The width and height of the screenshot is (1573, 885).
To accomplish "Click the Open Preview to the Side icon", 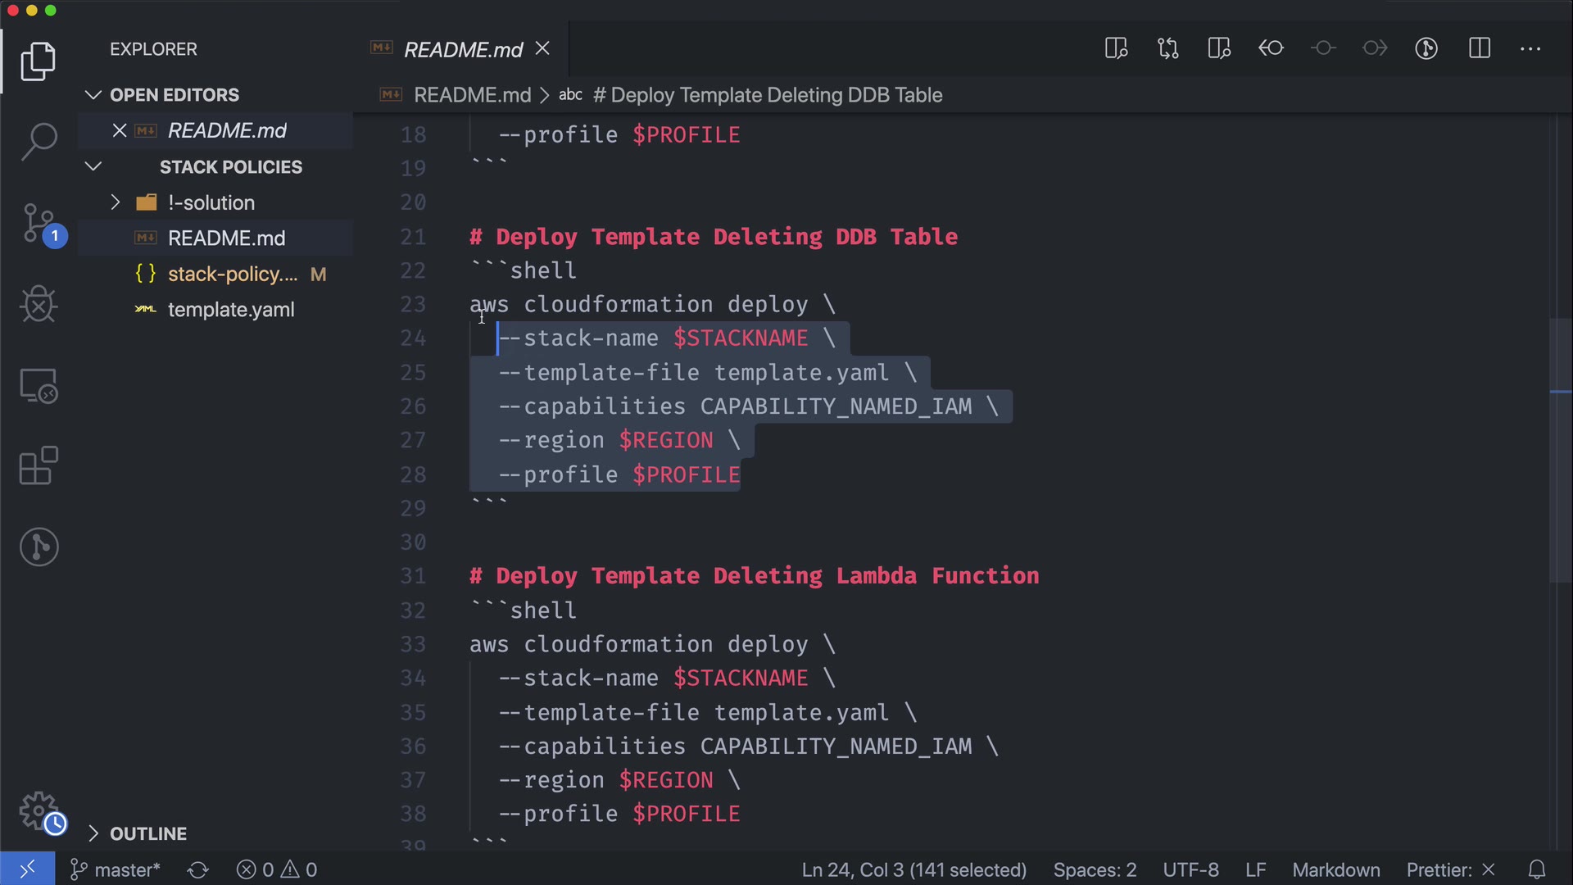I will (x=1116, y=48).
